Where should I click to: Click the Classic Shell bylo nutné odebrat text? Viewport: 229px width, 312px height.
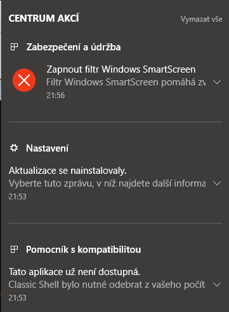(x=107, y=285)
